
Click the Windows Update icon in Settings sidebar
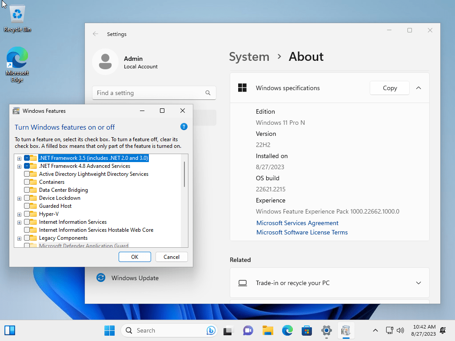(x=101, y=278)
